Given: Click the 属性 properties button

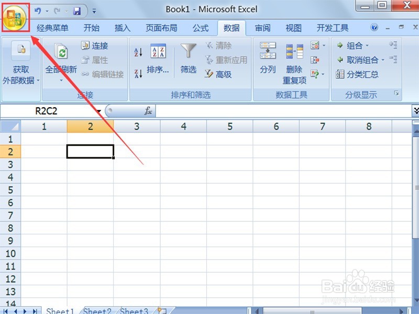Looking at the screenshot, I should [95, 60].
